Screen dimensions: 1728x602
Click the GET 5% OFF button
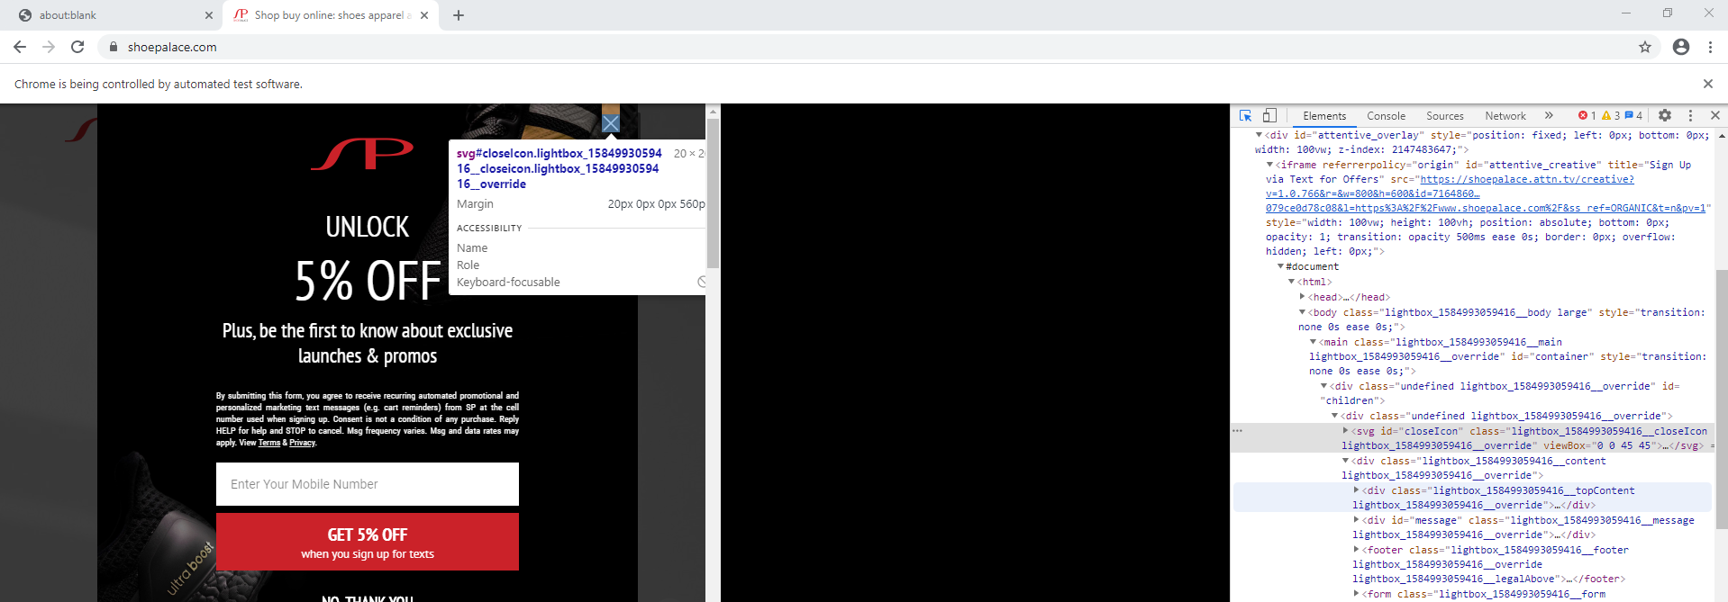click(368, 542)
